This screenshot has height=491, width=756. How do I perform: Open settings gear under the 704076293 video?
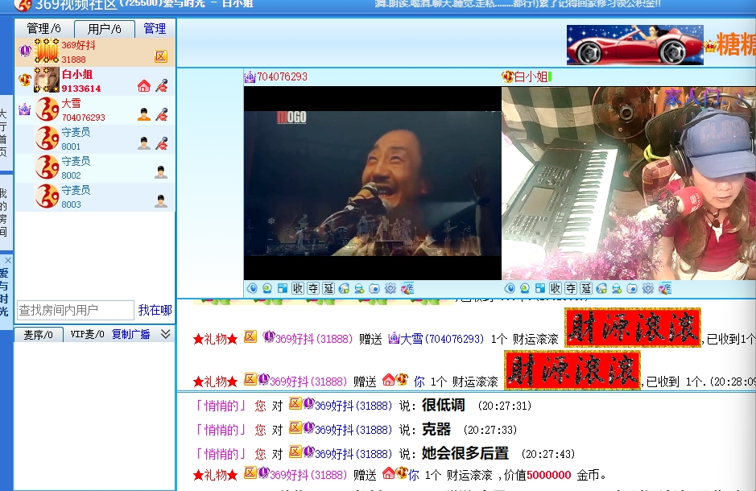tap(390, 289)
